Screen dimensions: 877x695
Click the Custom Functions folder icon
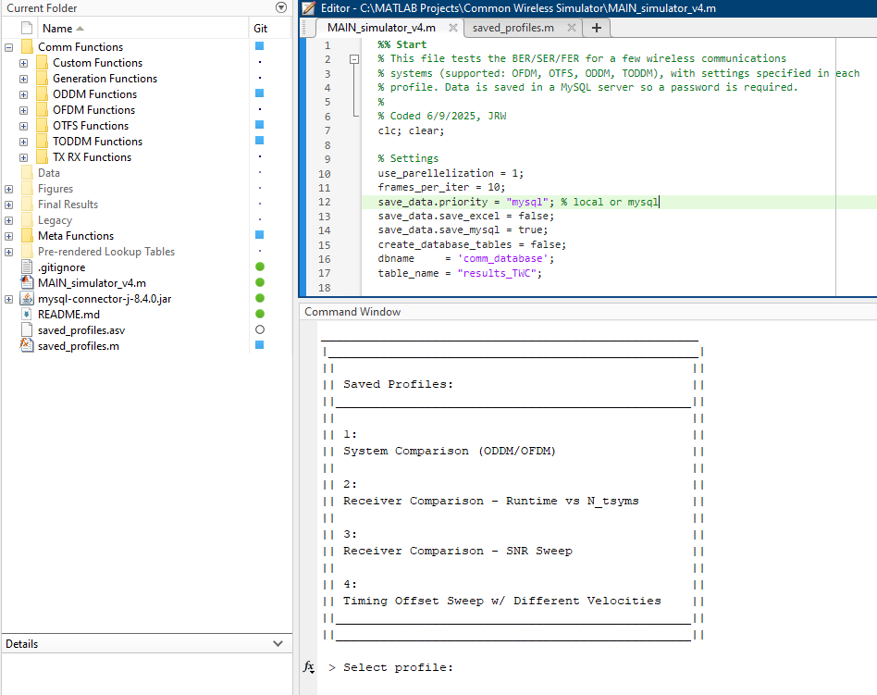pos(42,62)
